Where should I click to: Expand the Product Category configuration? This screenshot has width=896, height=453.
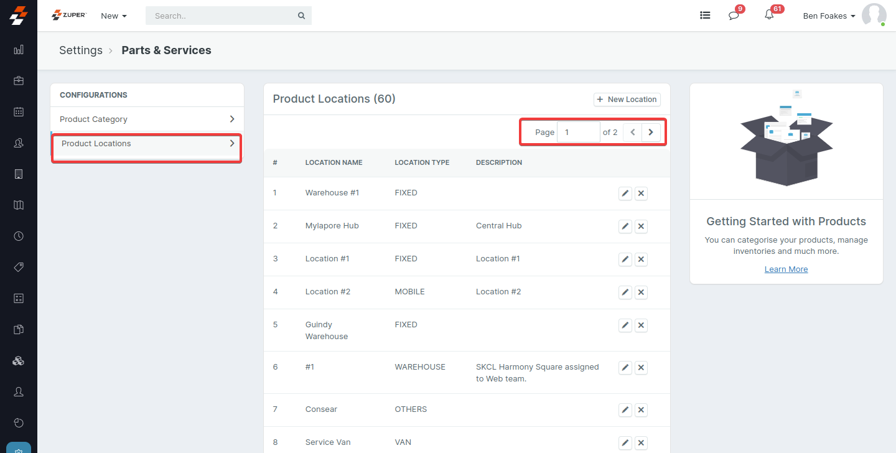147,119
